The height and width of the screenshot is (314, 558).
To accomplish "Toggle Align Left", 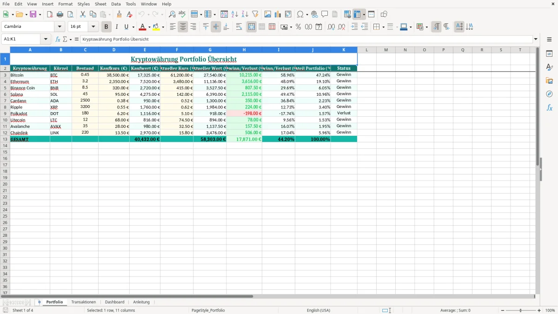I will (x=173, y=27).
